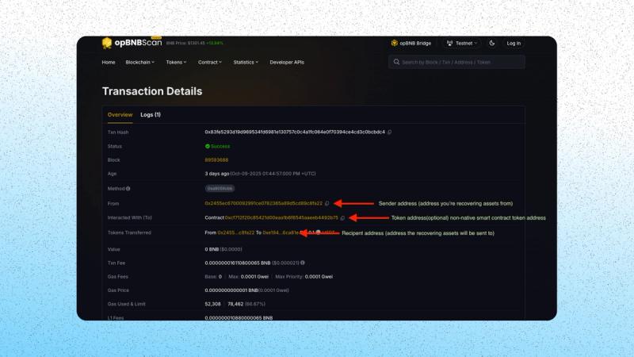This screenshot has height=357, width=634.
Task: Open the From sender address link
Action: [x=264, y=203]
